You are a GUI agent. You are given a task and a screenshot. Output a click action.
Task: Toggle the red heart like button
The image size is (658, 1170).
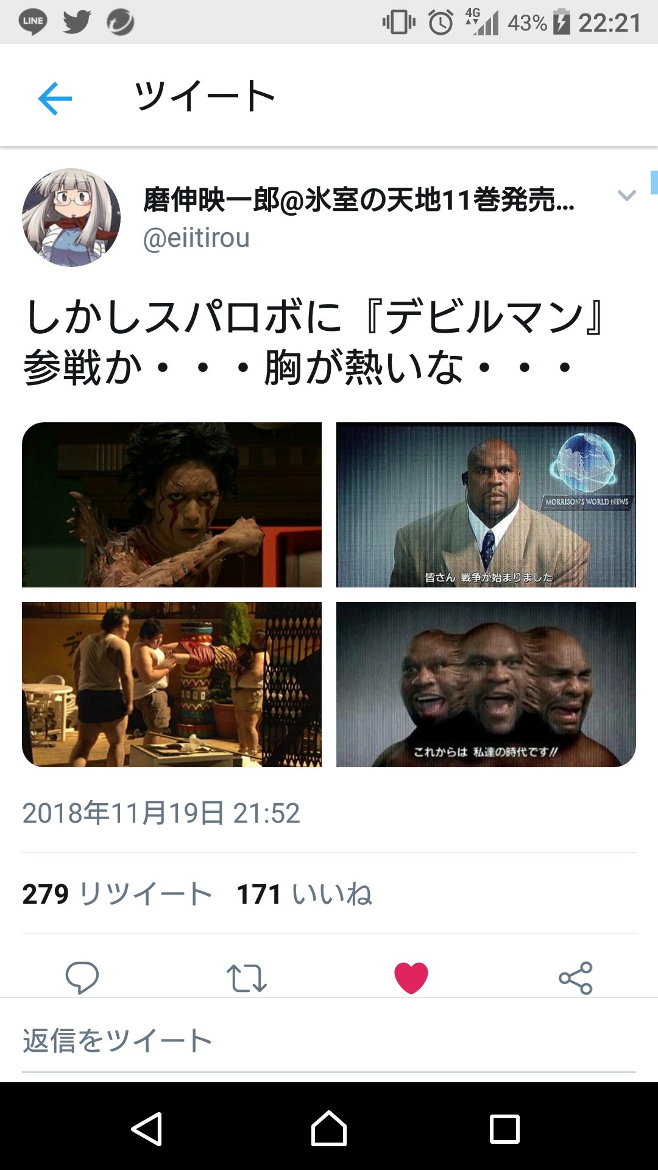coord(411,978)
